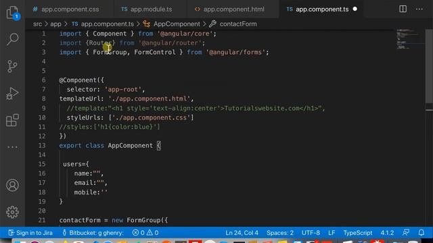Click the Tutorialswebsite.com comment line
Screen dimensions: 433x243
[196, 108]
